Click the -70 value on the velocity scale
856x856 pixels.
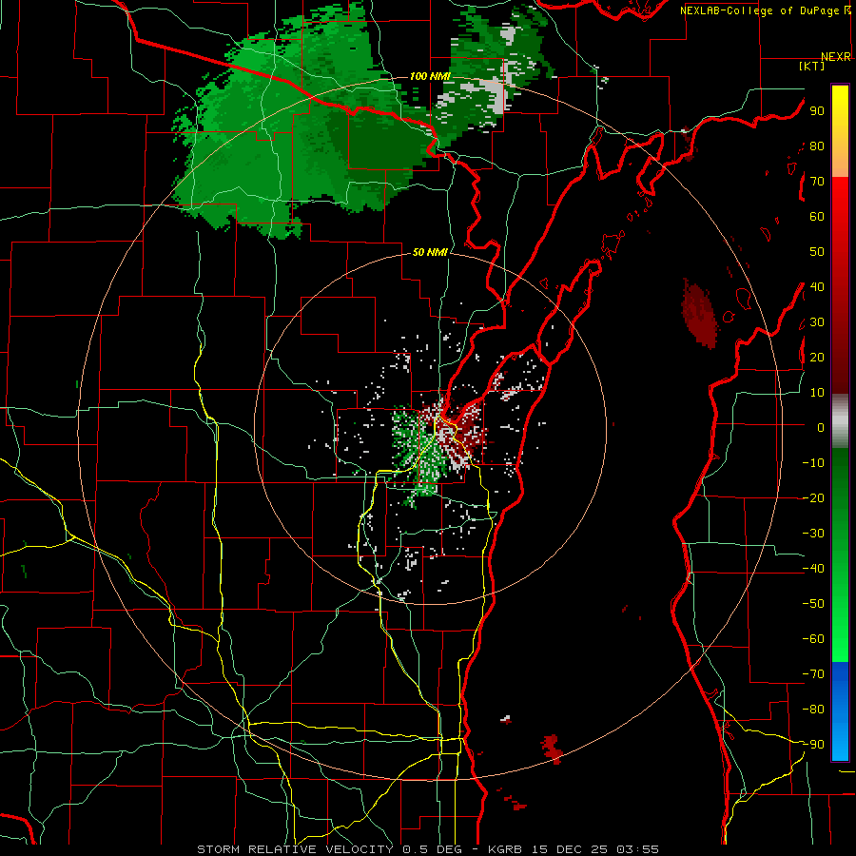pyautogui.click(x=813, y=674)
